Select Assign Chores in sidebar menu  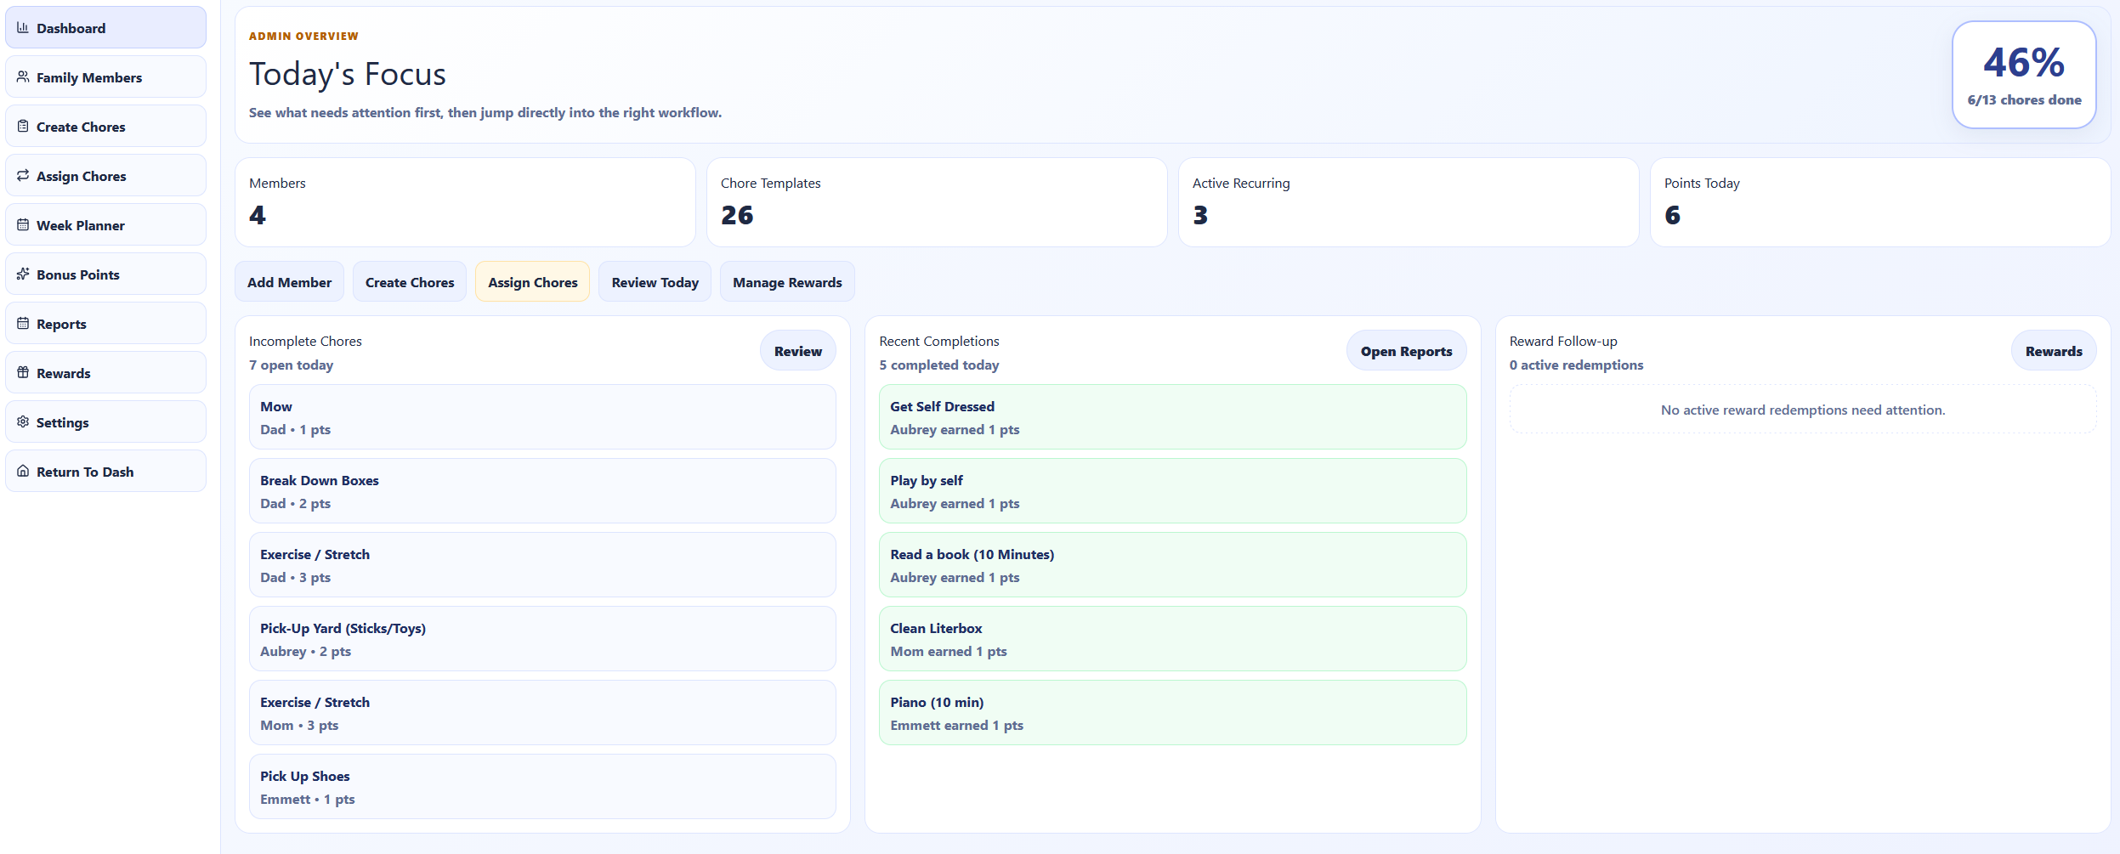click(x=105, y=176)
